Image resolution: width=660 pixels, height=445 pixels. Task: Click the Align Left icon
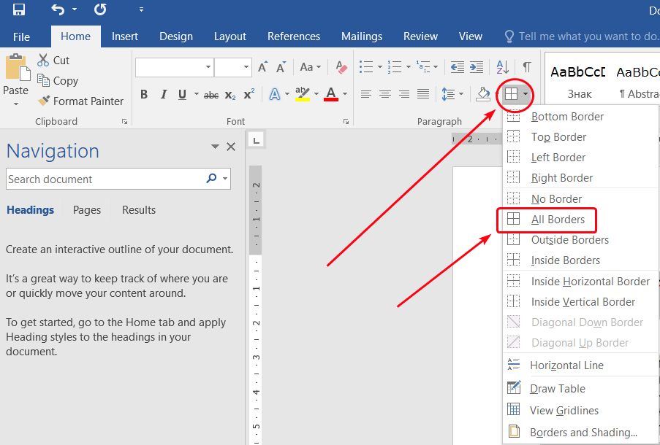365,94
